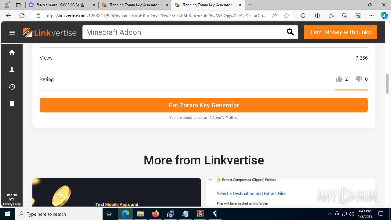Click the Views count 7.356

coord(361,58)
